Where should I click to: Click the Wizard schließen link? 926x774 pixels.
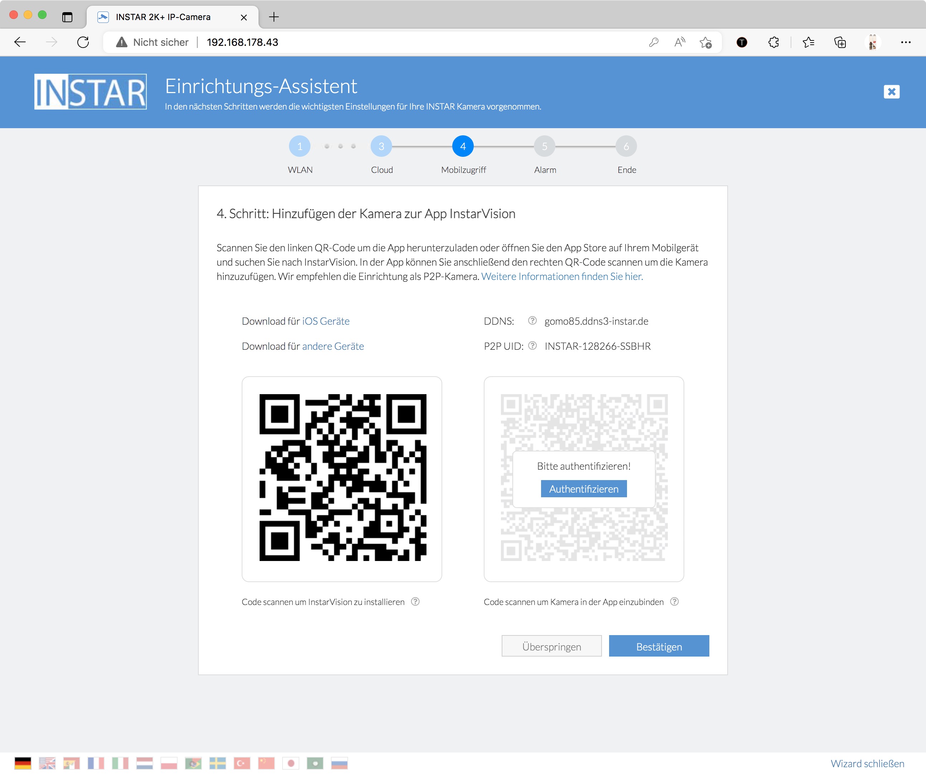[x=867, y=763]
